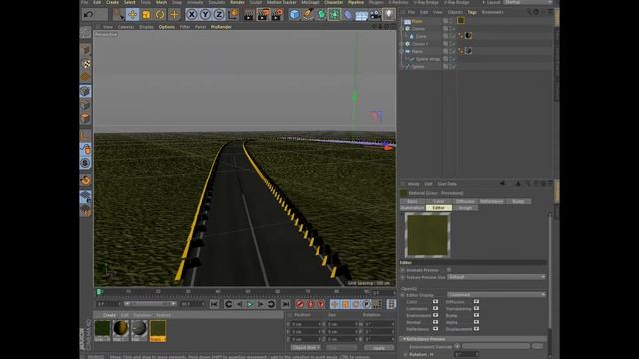Click the Apply button
The height and width of the screenshot is (359, 639).
coord(379,348)
